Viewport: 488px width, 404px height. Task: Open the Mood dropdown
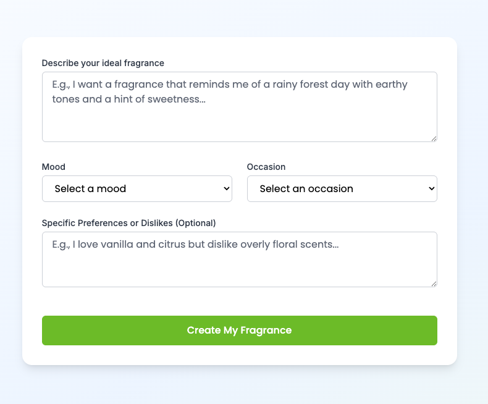(137, 189)
